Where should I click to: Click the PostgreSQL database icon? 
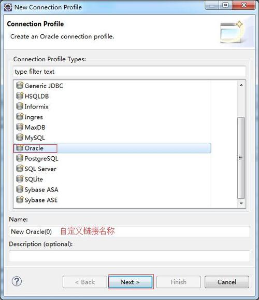(x=20, y=158)
